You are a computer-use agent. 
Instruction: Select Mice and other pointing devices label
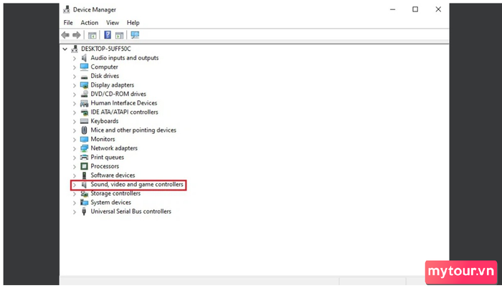click(x=133, y=130)
